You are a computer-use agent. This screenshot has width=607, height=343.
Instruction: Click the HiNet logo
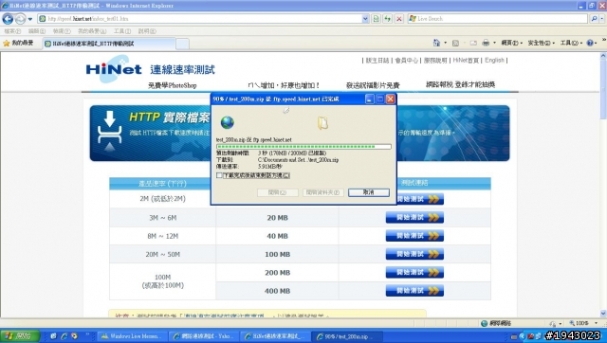click(114, 69)
